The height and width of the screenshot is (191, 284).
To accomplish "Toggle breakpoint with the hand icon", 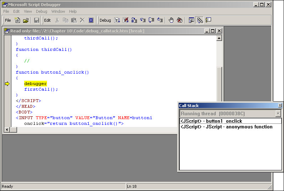I will click(171, 20).
